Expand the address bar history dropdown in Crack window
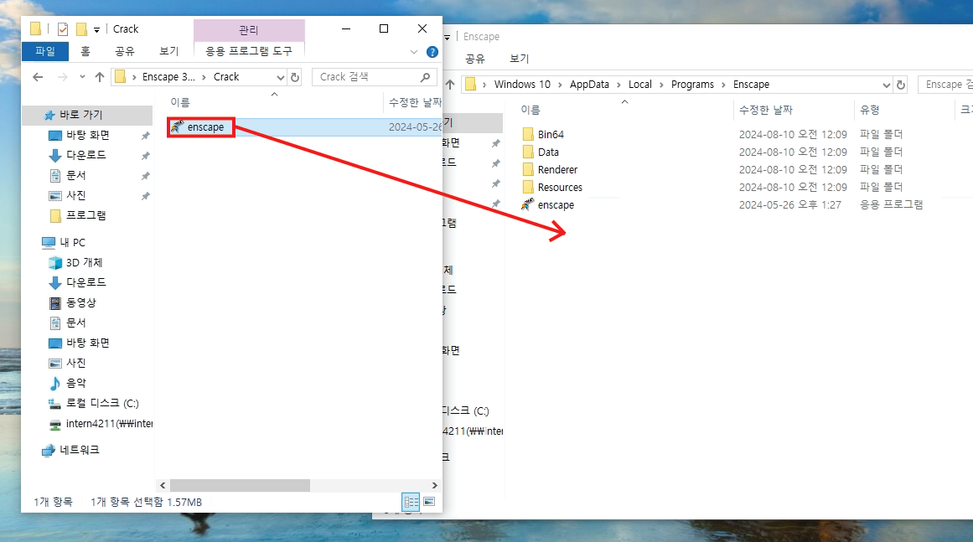This screenshot has width=973, height=542. 280,78
